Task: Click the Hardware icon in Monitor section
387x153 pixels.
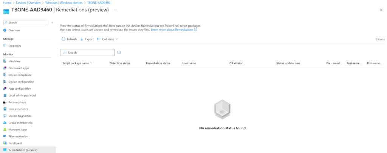Action: point(5,61)
